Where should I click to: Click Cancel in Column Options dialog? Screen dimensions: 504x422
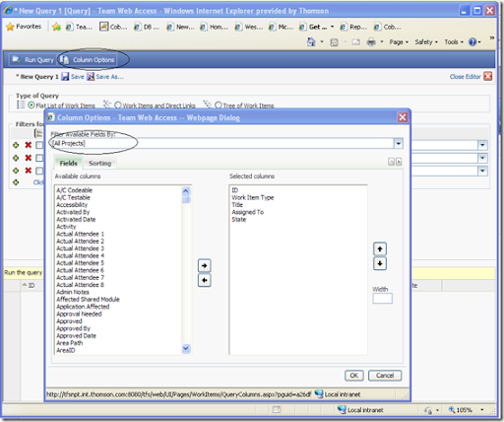coord(385,376)
